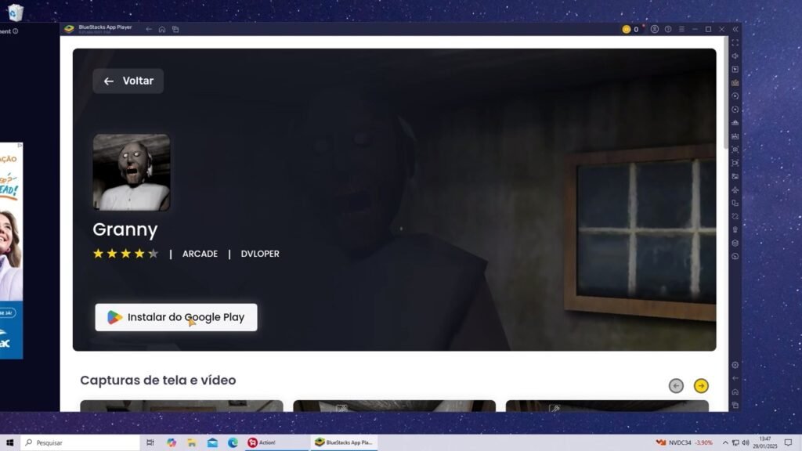The height and width of the screenshot is (451, 802).
Task: Show previous screenshots with gray arrow
Action: pos(676,385)
